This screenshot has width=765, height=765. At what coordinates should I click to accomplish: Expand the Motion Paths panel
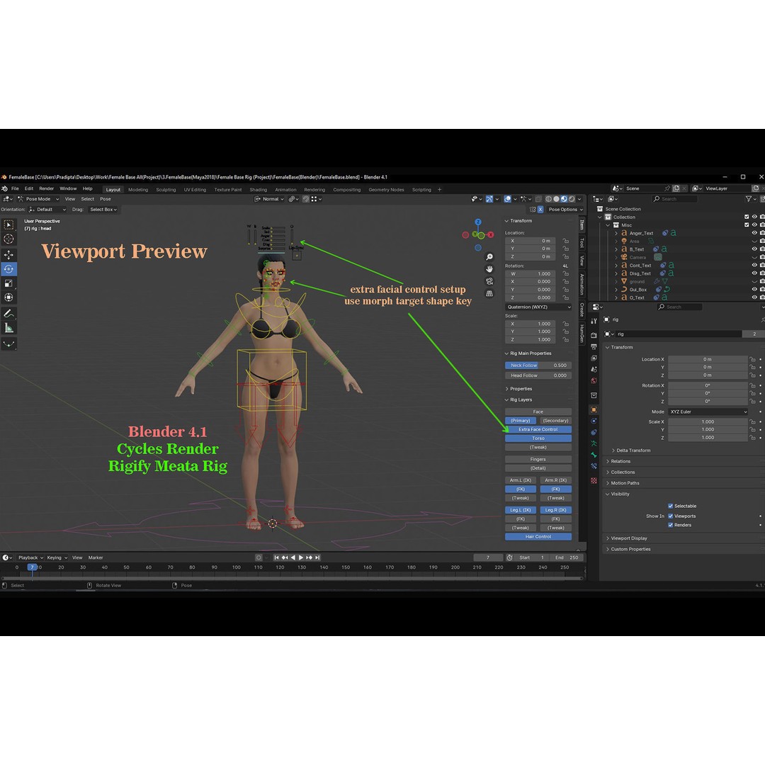click(625, 483)
